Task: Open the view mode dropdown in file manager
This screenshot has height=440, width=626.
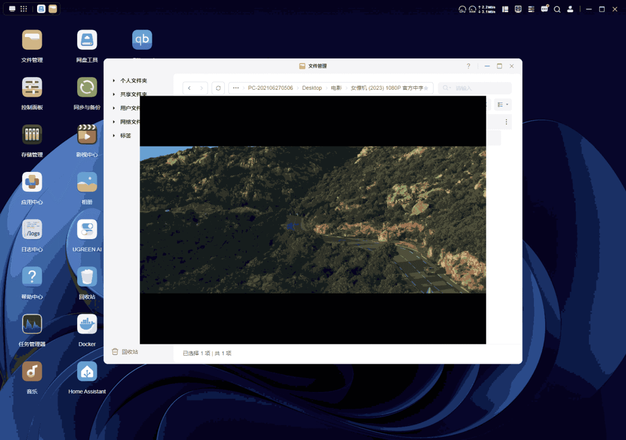Action: 503,105
